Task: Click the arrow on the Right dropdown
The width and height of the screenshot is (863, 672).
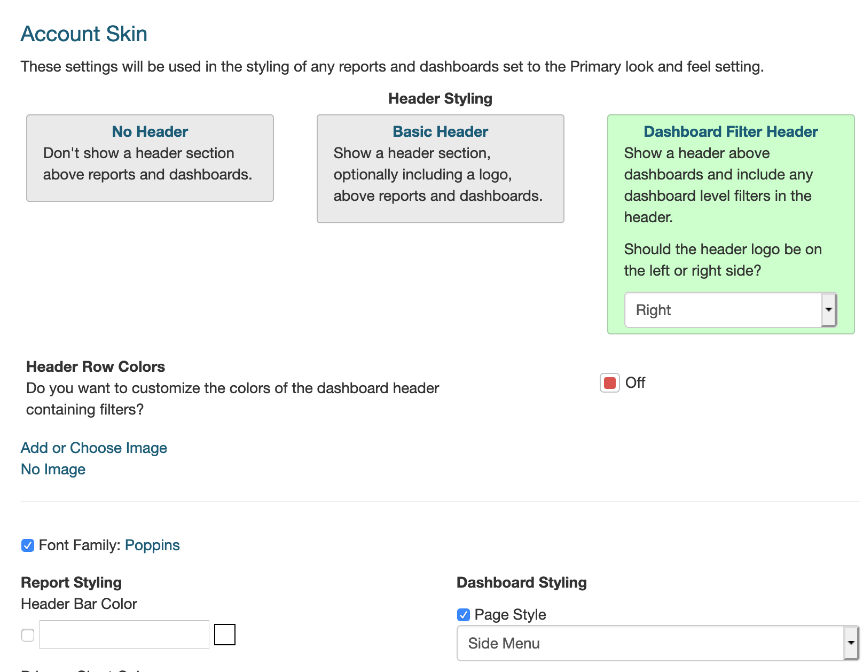Action: 828,310
